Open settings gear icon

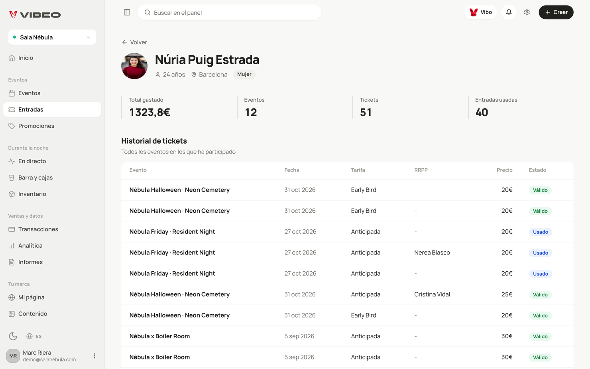[x=527, y=12]
